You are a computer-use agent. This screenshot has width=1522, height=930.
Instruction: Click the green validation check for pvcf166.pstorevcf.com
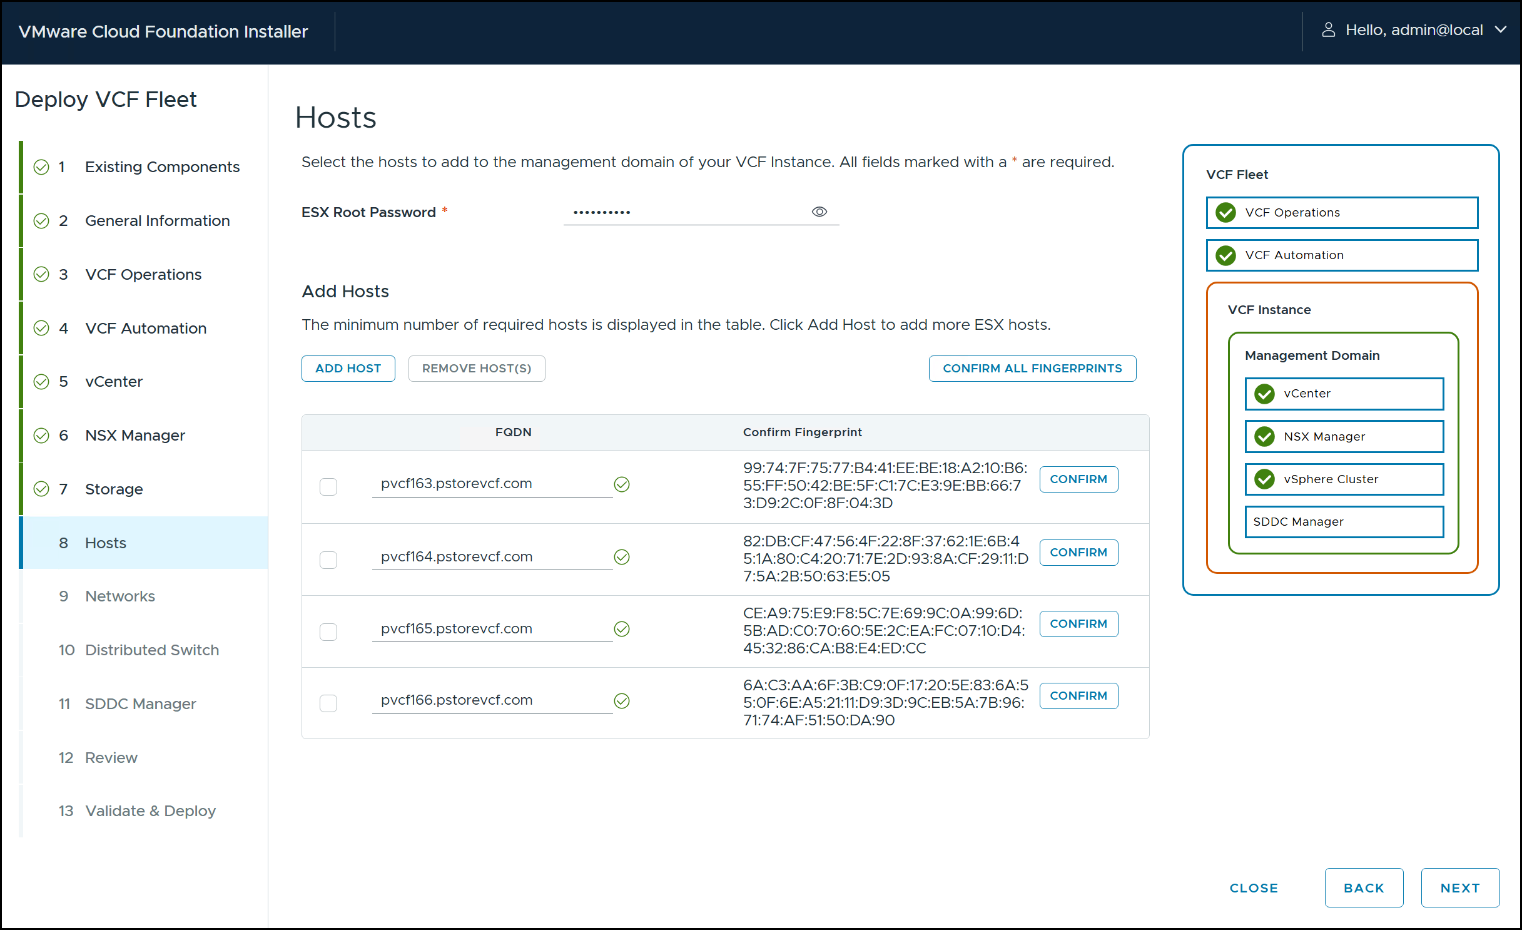[x=621, y=701]
